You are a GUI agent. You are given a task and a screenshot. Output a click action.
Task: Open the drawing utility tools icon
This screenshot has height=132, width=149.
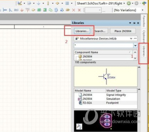click(x=20, y=3)
